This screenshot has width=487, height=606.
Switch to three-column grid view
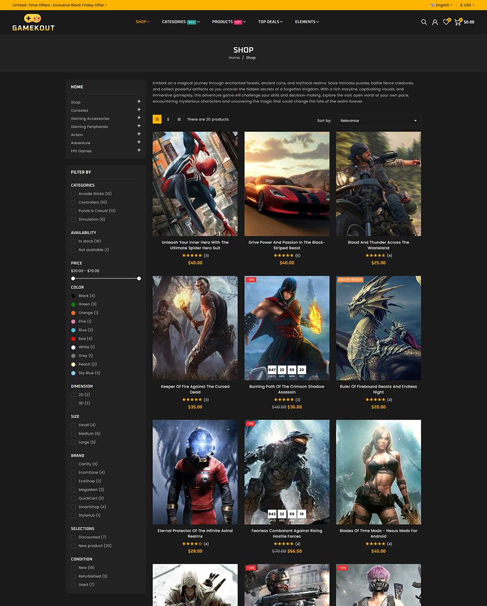tap(157, 119)
